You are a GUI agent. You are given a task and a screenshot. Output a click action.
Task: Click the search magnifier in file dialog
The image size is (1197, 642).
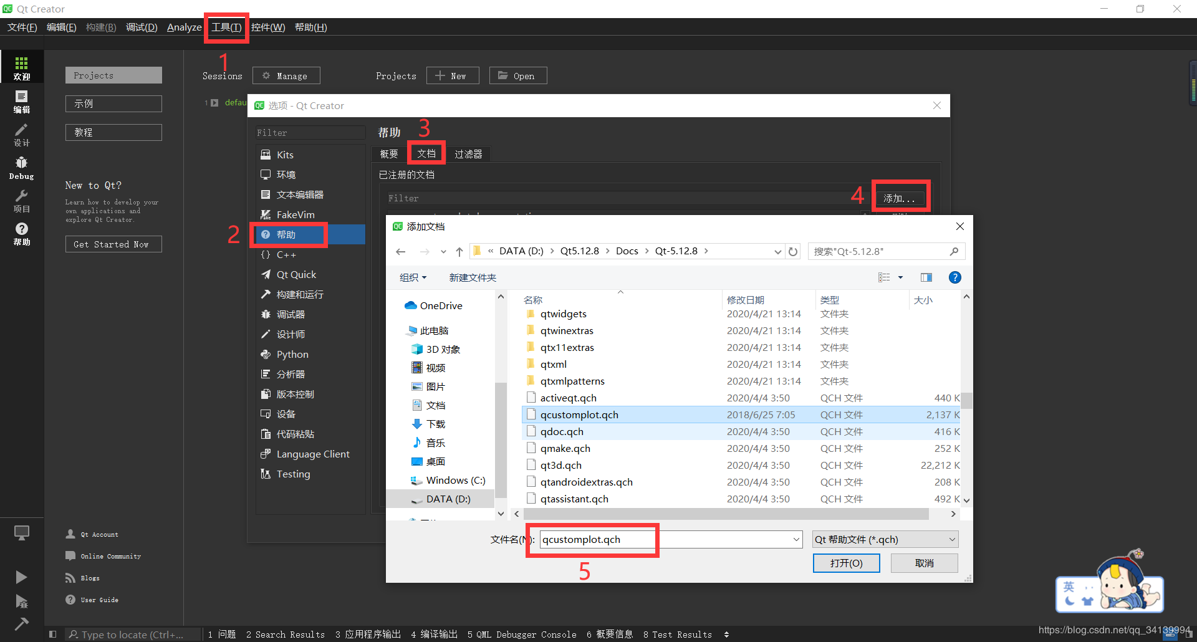tap(954, 252)
